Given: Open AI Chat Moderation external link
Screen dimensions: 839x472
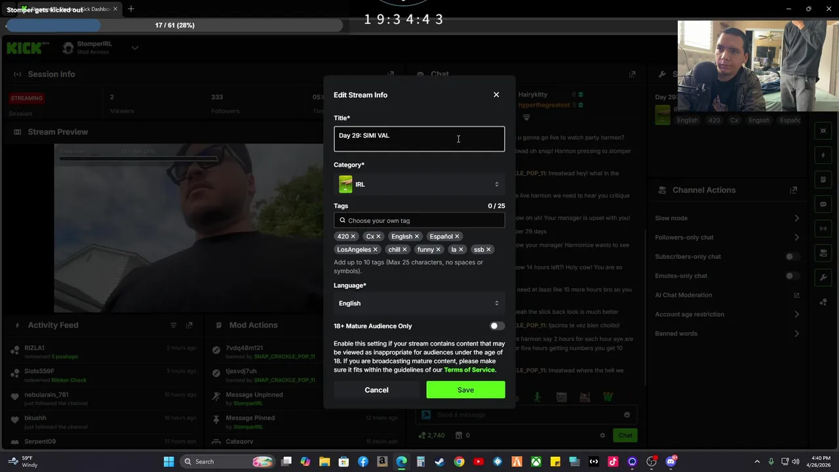Looking at the screenshot, I should pyautogui.click(x=797, y=295).
